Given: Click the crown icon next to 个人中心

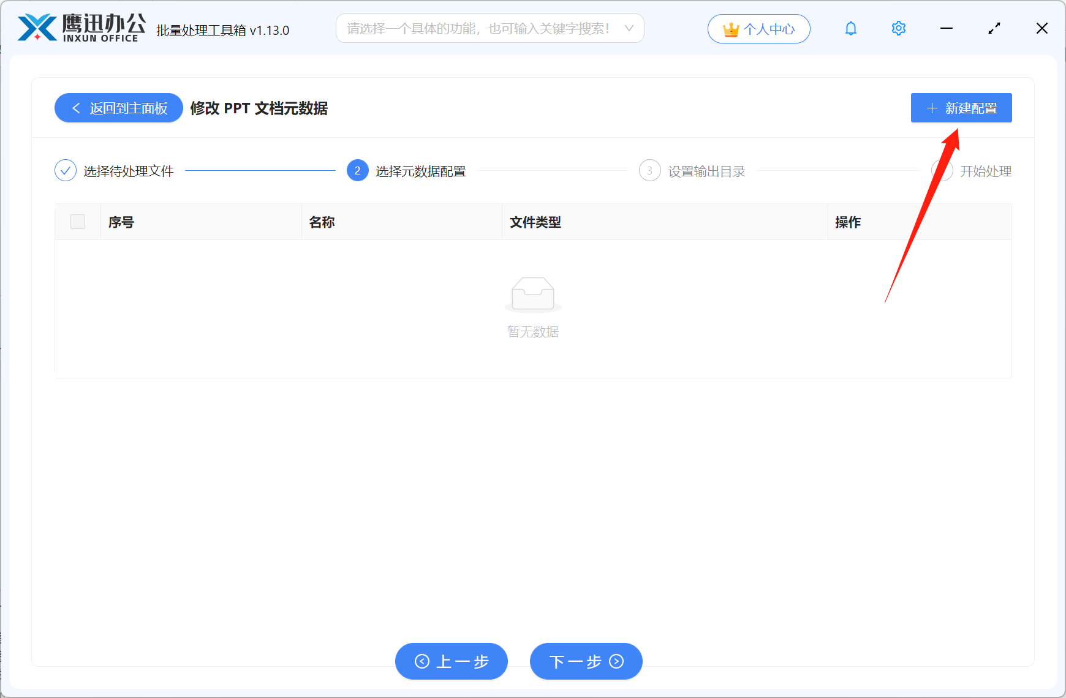Looking at the screenshot, I should [731, 28].
